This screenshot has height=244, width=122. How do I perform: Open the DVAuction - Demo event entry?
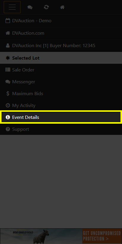(x=61, y=21)
